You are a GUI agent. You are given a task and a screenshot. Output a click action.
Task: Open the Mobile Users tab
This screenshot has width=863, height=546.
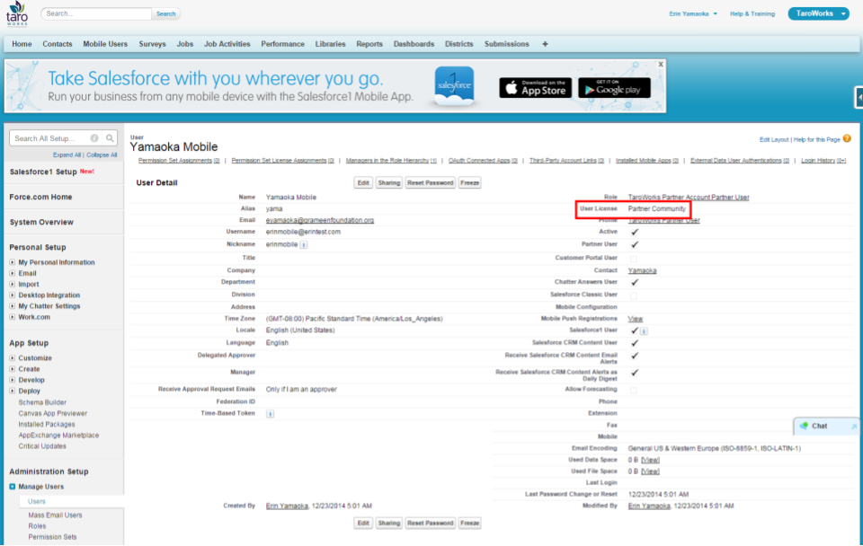click(105, 44)
